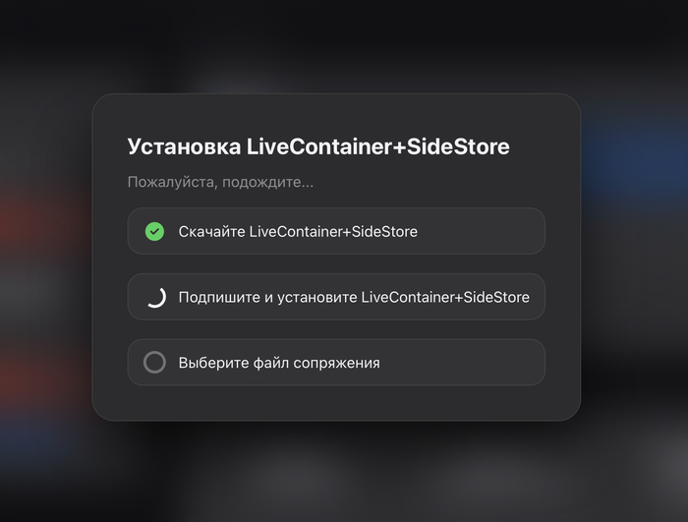Click the word "Выберите" in third step
The width and height of the screenshot is (688, 522).
[212, 363]
